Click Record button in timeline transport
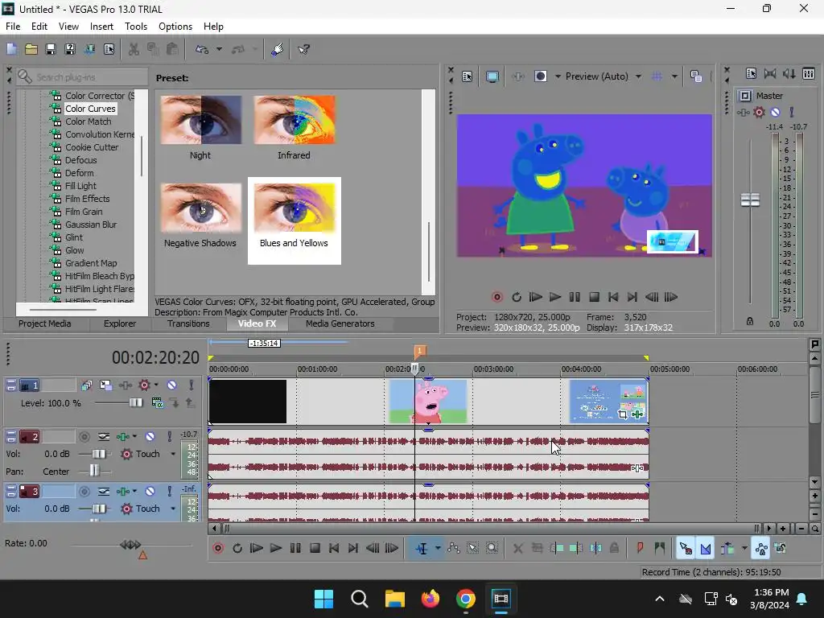 pos(217,549)
